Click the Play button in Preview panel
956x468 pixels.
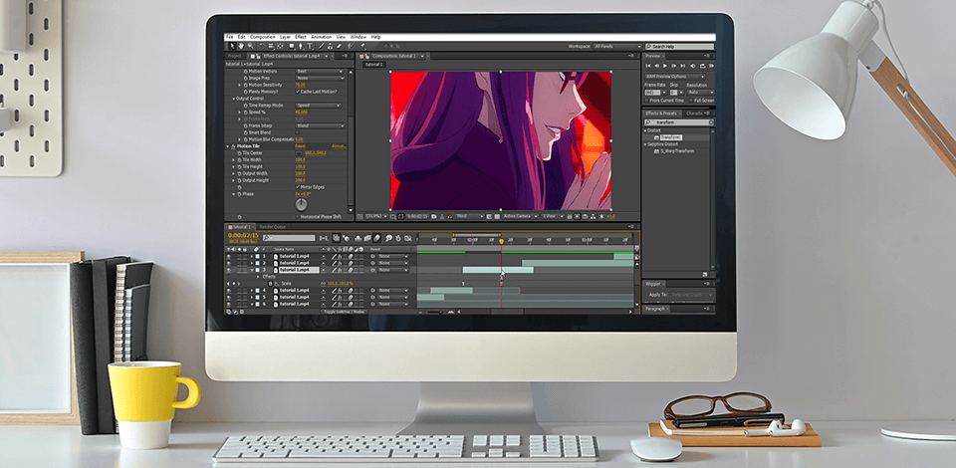coord(665,66)
